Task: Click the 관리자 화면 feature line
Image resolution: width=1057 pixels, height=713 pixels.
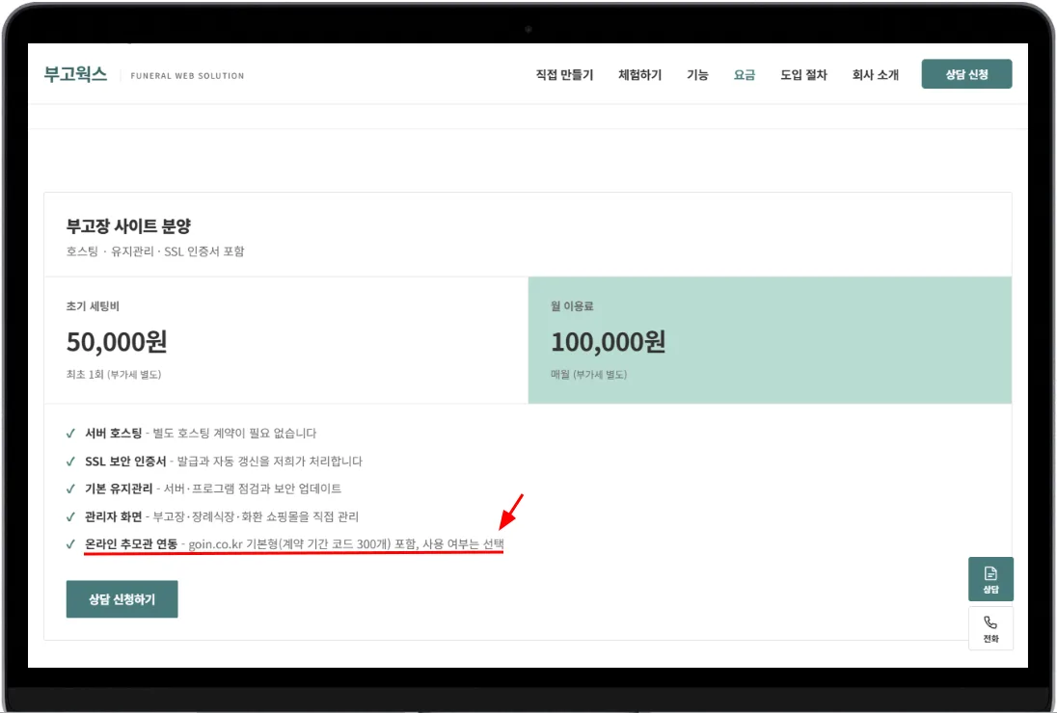Action: pyautogui.click(x=222, y=517)
